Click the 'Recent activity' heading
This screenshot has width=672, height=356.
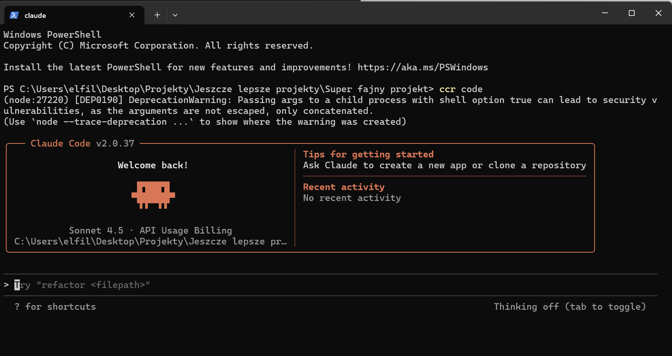[x=344, y=187]
